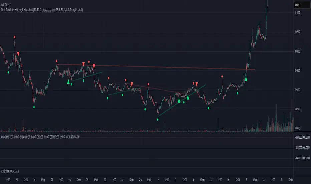
Task: Click date 4 on the time axis
Action: [193, 180]
